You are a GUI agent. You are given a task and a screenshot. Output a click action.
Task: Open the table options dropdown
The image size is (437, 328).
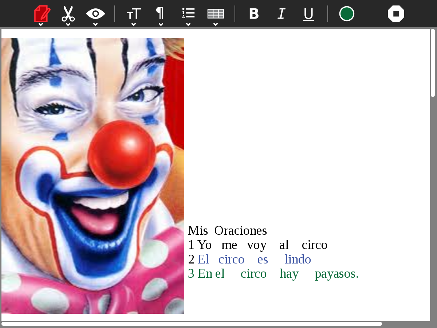(215, 25)
